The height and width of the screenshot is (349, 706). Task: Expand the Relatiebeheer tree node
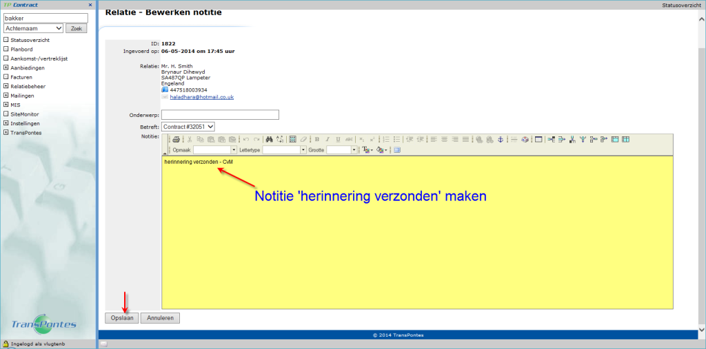(6, 86)
